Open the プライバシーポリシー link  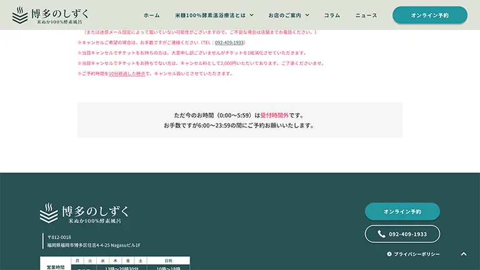[x=417, y=254]
